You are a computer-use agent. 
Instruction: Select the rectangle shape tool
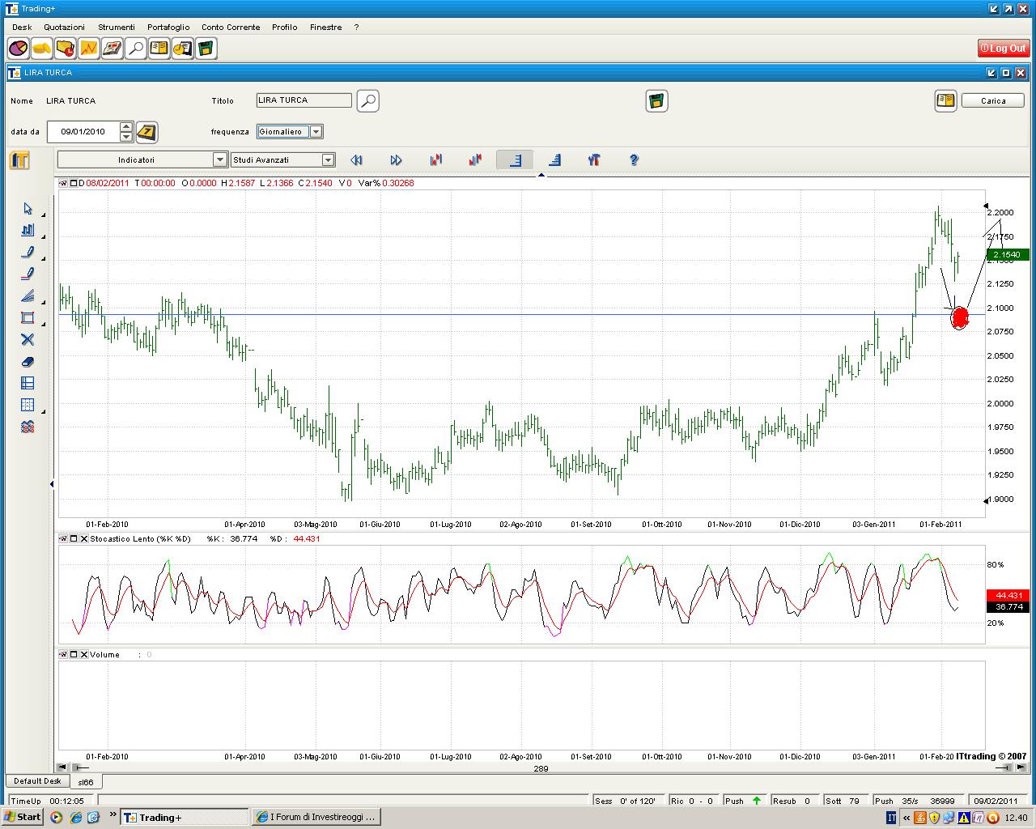pos(28,318)
